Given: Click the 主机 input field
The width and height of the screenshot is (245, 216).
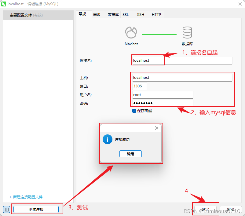Looking at the screenshot, I should coord(182,78).
